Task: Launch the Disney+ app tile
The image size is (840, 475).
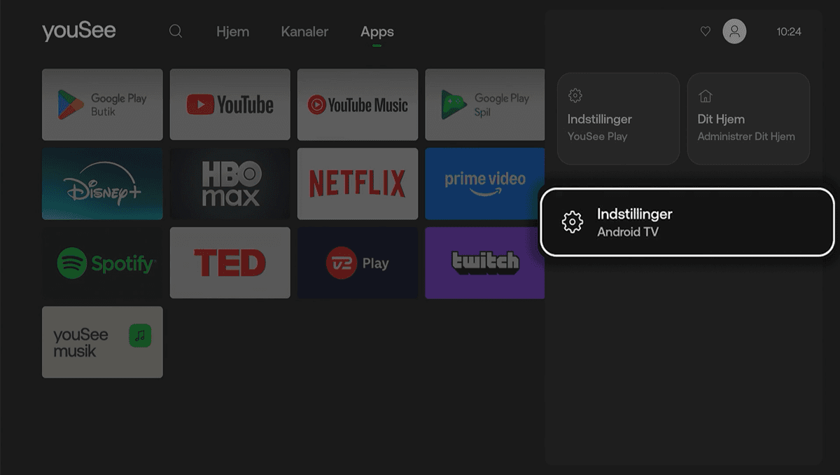Action: (x=102, y=184)
